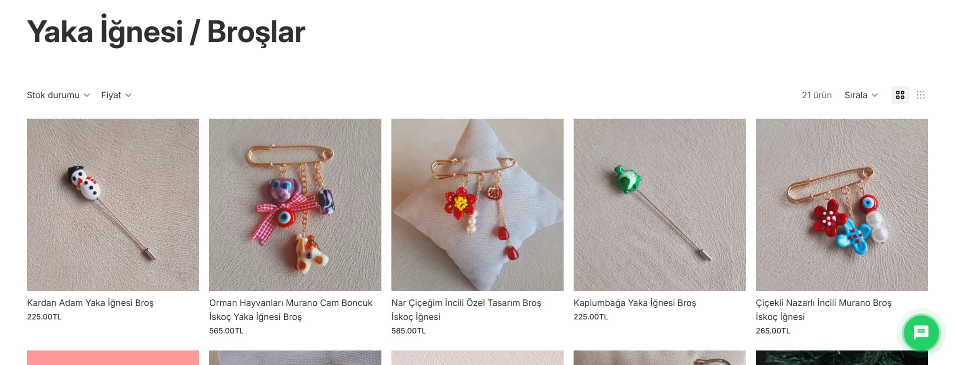Screen dimensions: 954x365
Task: Expand the Stok durumu filter
Action: 58,95
